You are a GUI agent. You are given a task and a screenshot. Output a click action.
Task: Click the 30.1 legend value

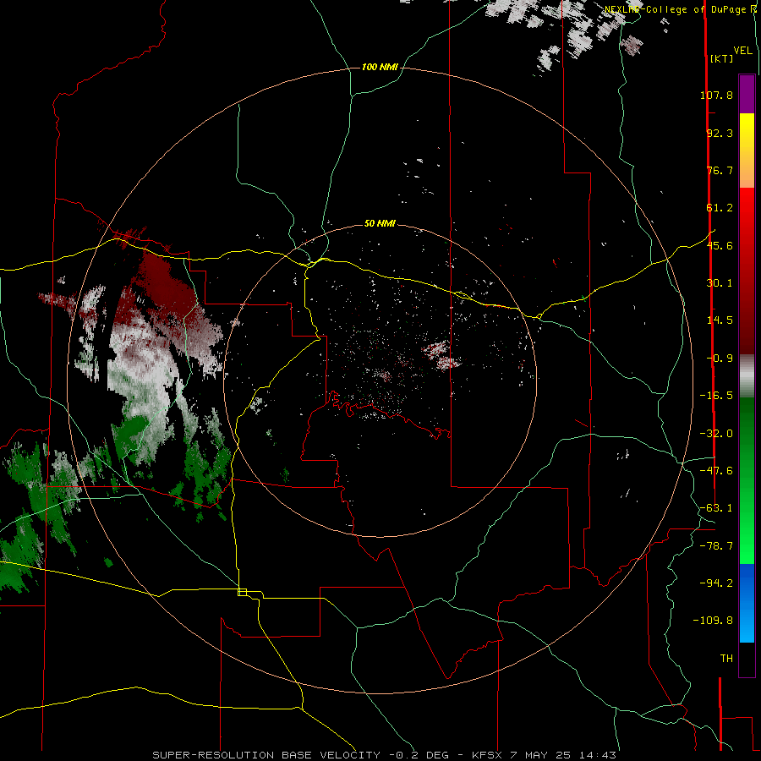[x=720, y=283]
